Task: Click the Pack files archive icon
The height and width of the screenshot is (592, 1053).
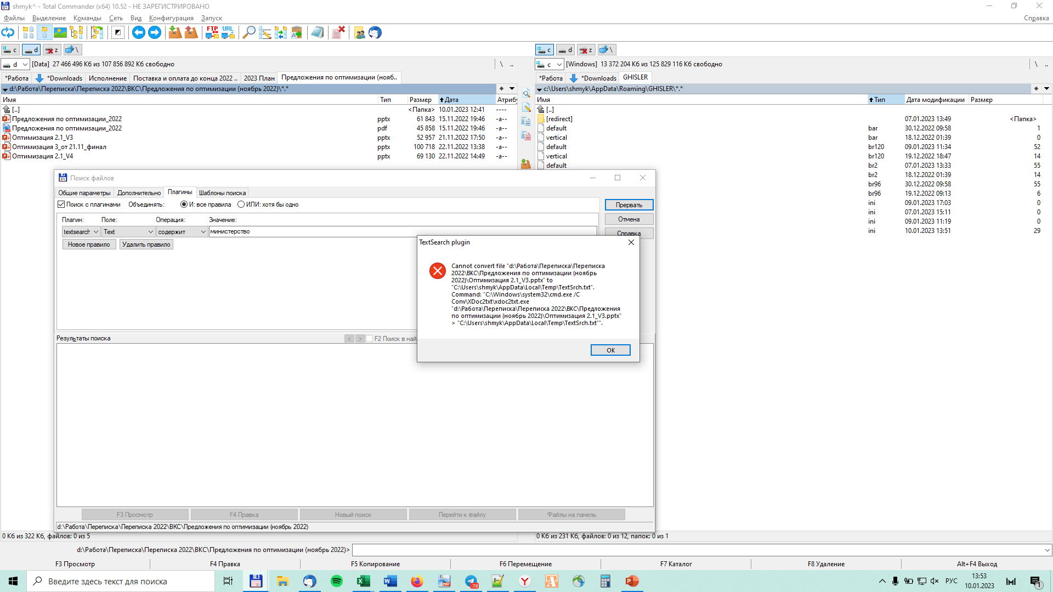Action: click(x=175, y=33)
